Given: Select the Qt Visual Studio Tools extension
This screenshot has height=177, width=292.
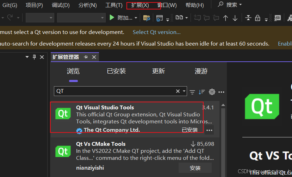Looking at the screenshot, I should click(135, 119).
